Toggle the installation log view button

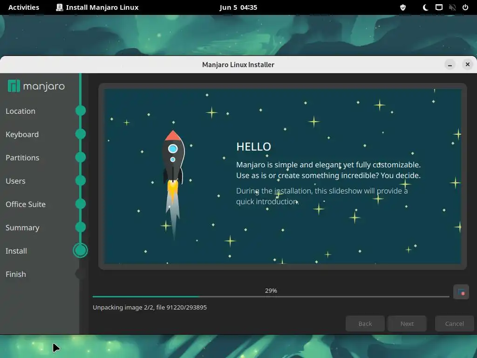pos(461,292)
